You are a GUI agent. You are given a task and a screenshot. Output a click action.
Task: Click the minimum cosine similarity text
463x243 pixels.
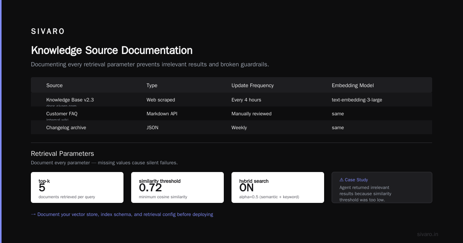pos(163,197)
